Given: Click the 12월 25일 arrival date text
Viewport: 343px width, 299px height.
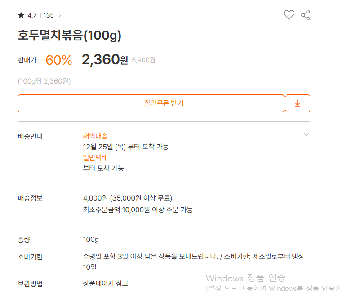Looking at the screenshot, I should pos(126,147).
